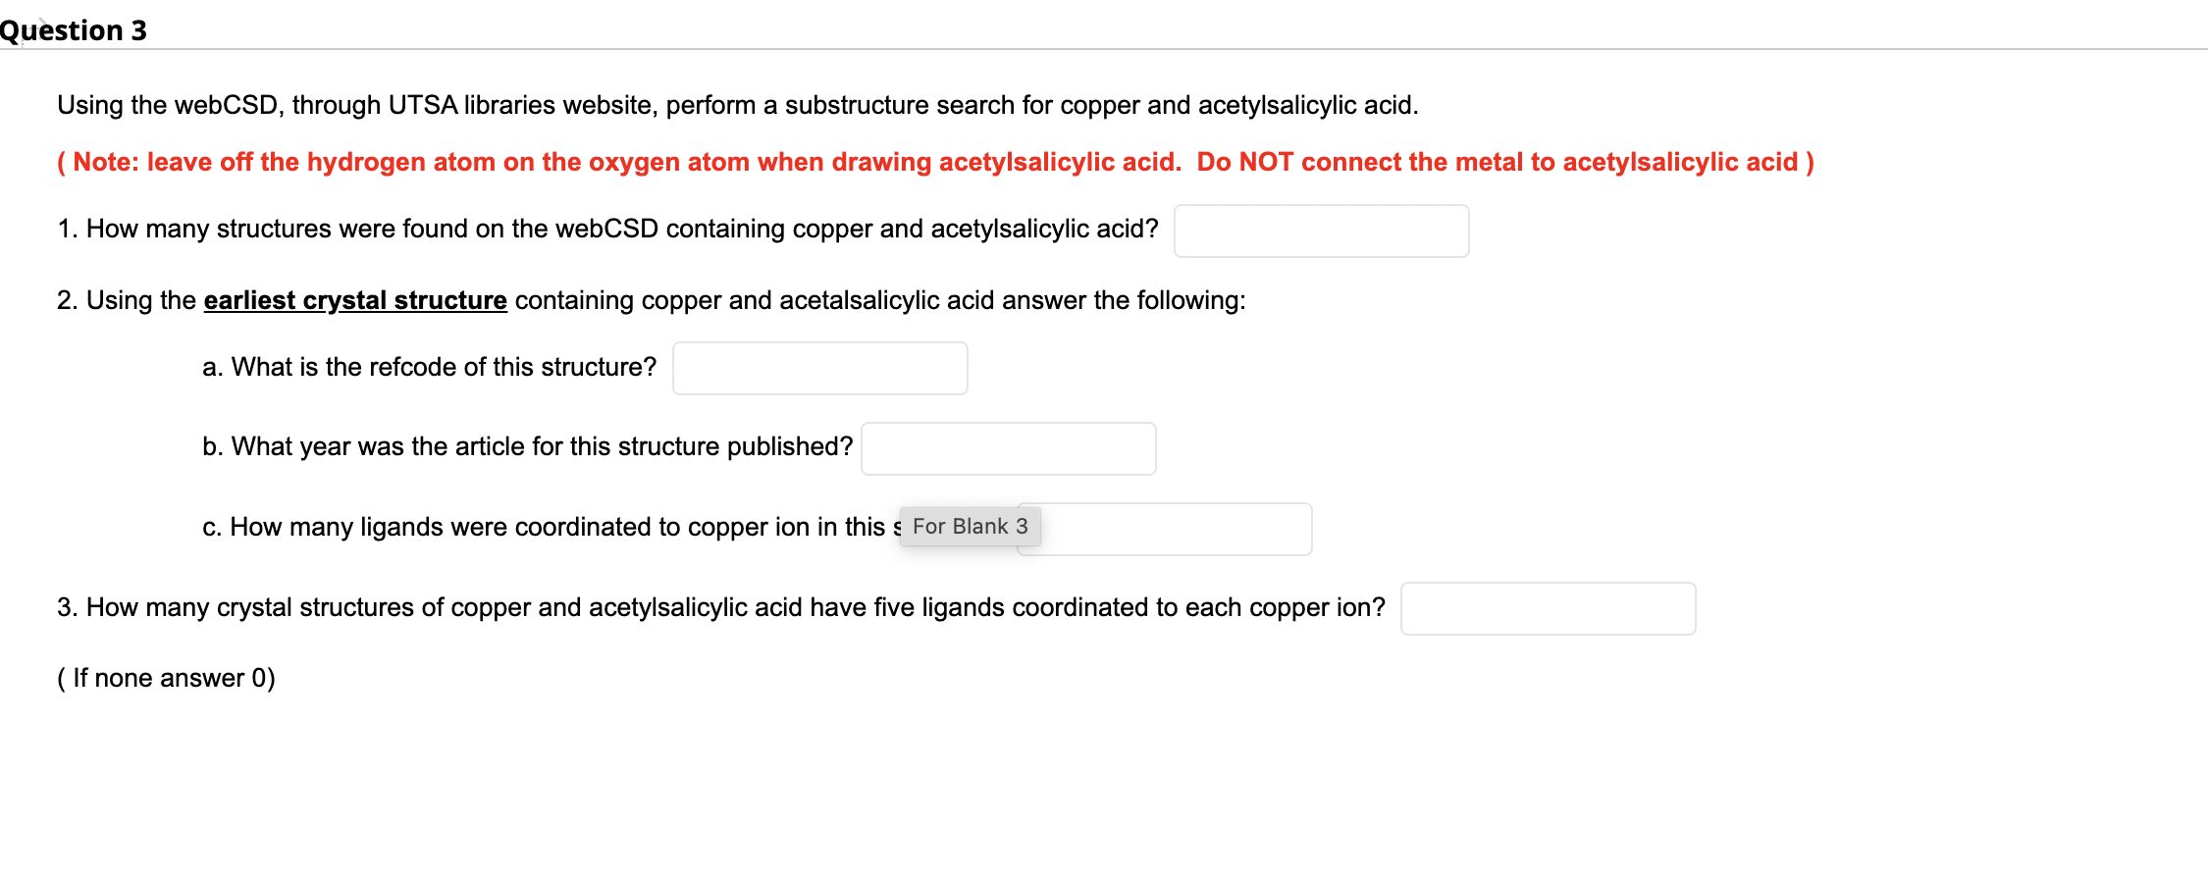The image size is (2208, 877).
Task: Click the For Blank 3 label
Action: [x=968, y=526]
